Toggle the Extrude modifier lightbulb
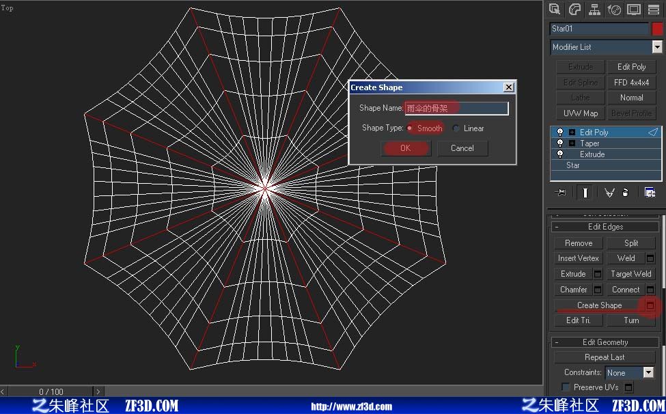The width and height of the screenshot is (666, 414). 560,154
